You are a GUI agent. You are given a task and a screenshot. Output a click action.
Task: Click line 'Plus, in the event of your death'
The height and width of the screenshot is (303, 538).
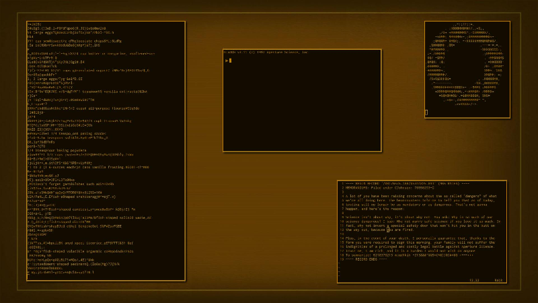pyautogui.click(x=420, y=238)
